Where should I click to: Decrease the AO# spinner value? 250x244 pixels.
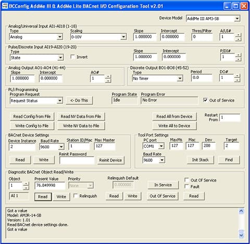click(108, 80)
